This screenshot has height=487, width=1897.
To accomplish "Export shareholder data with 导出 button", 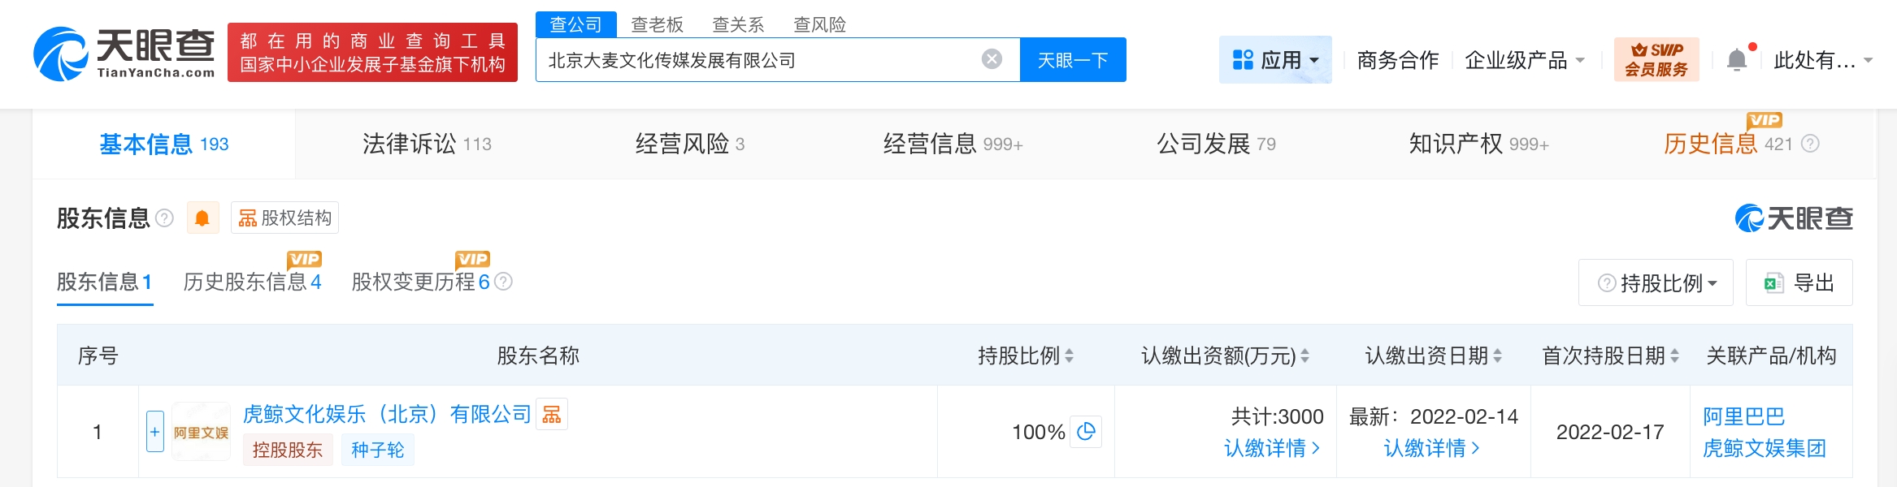I will [1799, 283].
